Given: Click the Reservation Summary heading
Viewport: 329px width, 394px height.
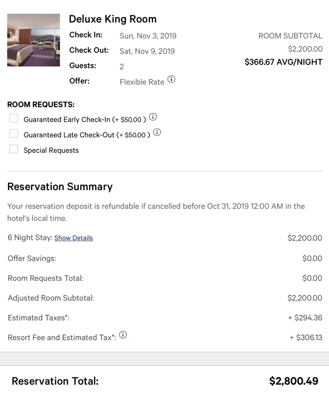Looking at the screenshot, I should click(x=60, y=187).
